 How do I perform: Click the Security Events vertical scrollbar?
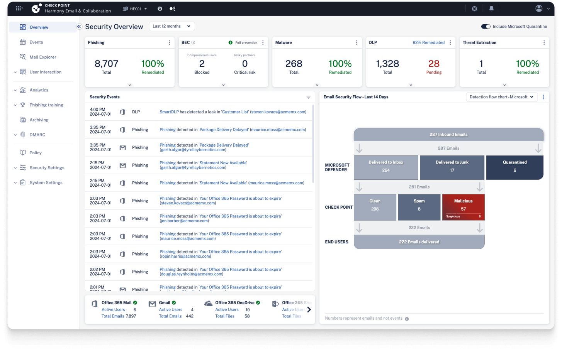(x=313, y=144)
